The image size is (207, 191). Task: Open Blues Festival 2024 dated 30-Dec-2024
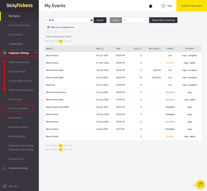point(55,70)
